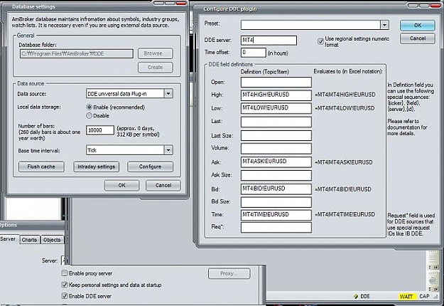
Task: Open the Preset dropdown arrow
Action: coord(384,25)
